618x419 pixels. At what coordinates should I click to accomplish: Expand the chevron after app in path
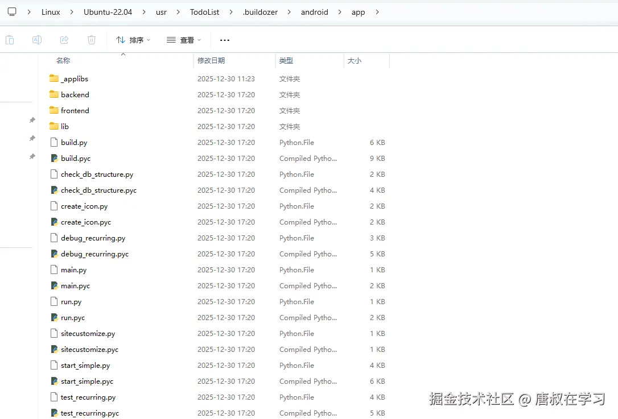(377, 12)
